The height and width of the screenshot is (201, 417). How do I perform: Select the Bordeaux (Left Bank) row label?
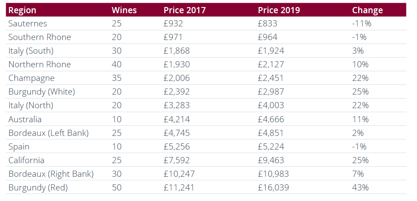49,133
